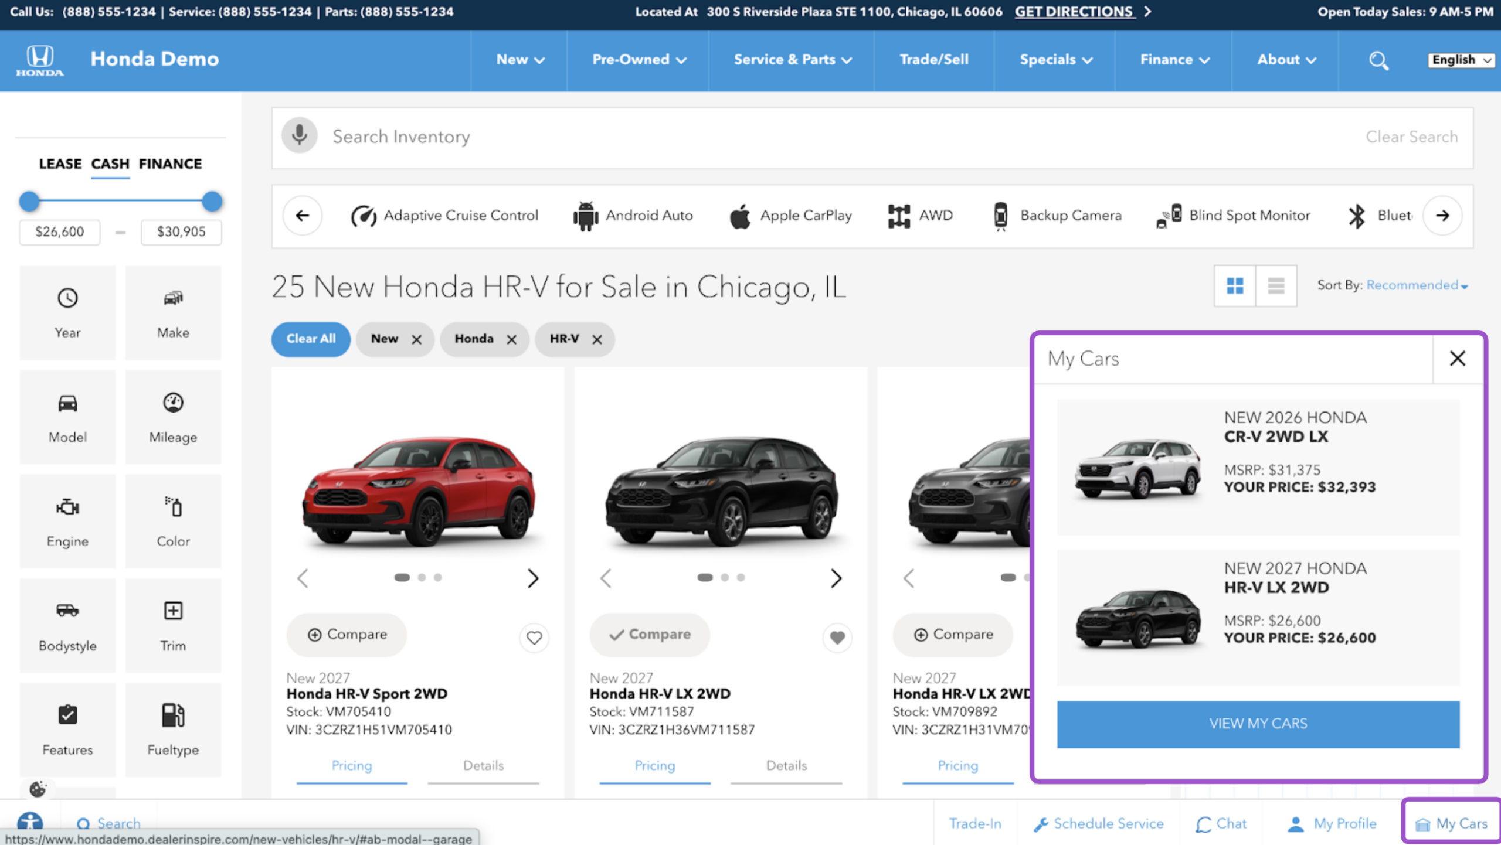Open the Trim filter tile
Image resolution: width=1501 pixels, height=845 pixels.
pos(173,626)
